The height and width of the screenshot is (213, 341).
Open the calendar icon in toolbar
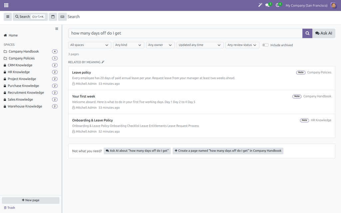tap(53, 17)
